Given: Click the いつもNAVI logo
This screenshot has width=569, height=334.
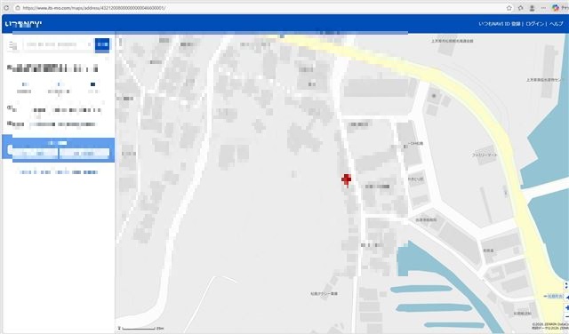Looking at the screenshot, I should point(24,24).
